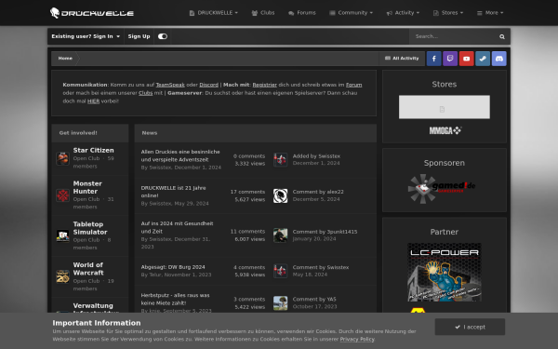Expand the Community menu dropdown
The width and height of the screenshot is (558, 349).
click(351, 13)
